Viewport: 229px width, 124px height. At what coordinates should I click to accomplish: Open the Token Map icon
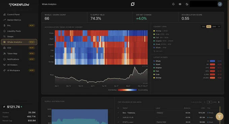(x=4, y=54)
